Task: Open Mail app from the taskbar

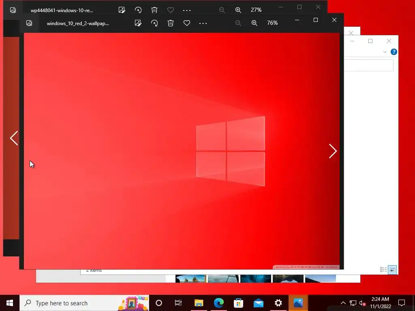Action: pyautogui.click(x=258, y=303)
